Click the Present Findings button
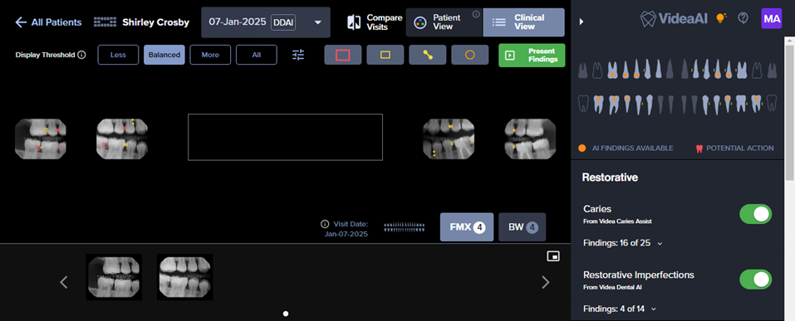Viewport: 795px width, 321px height. coord(532,56)
